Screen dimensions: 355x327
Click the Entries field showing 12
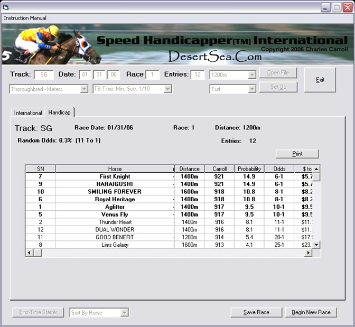click(198, 74)
